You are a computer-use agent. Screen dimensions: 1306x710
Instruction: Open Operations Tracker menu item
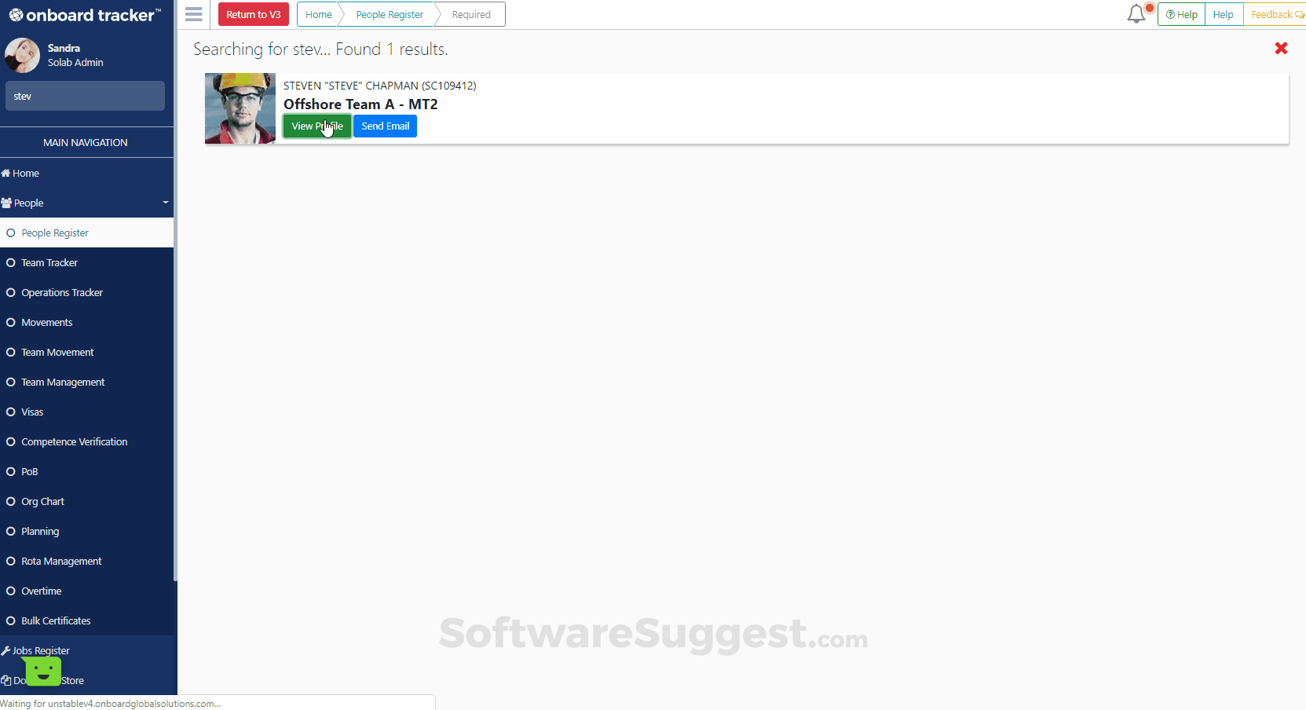(x=86, y=292)
